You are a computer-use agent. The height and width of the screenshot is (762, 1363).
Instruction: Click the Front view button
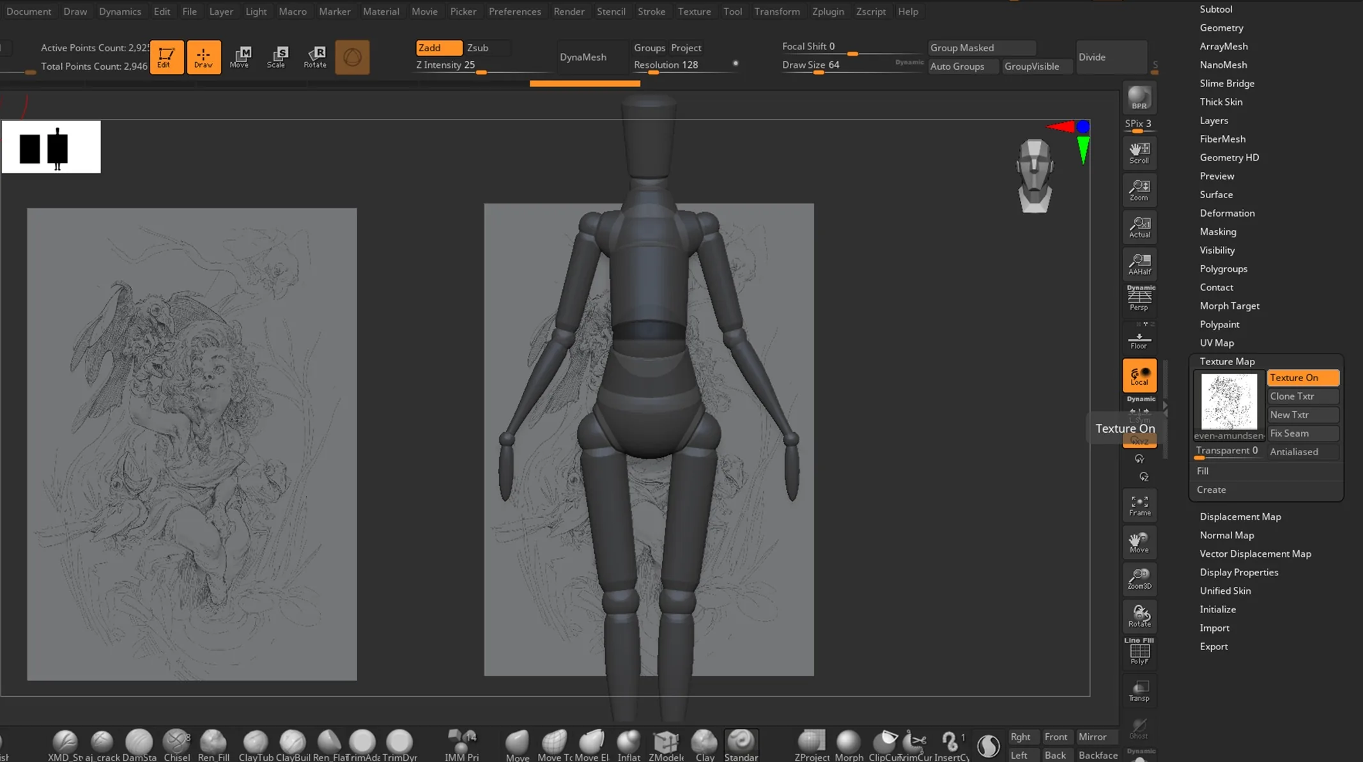pos(1056,736)
